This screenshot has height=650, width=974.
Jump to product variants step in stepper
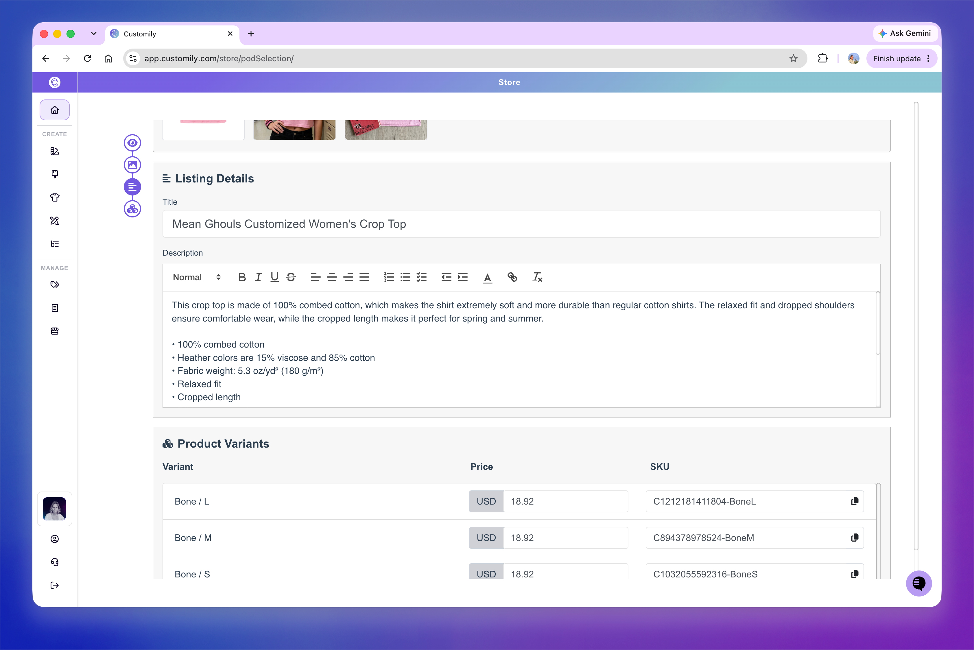tap(132, 209)
